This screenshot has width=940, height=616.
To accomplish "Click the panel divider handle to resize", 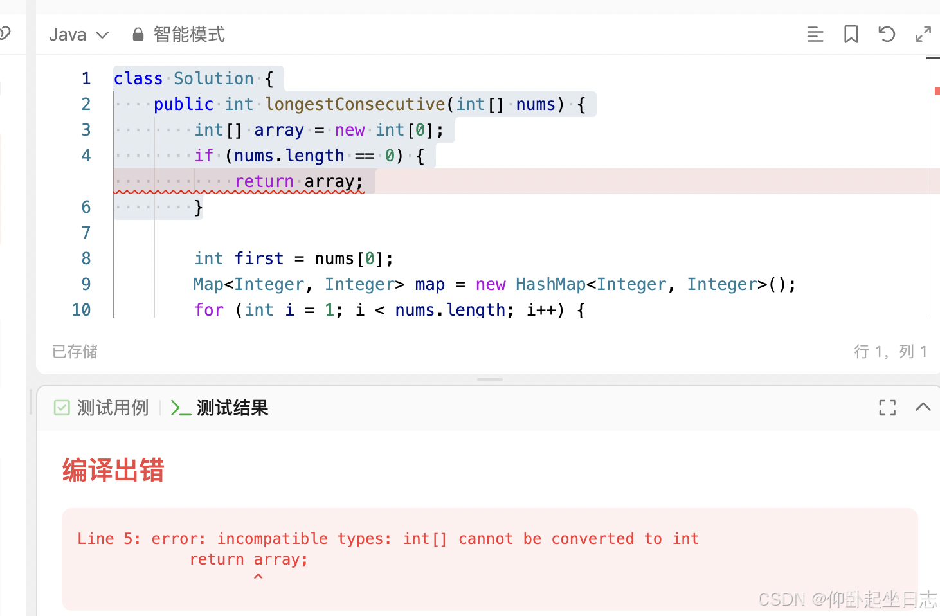I will coord(489,380).
